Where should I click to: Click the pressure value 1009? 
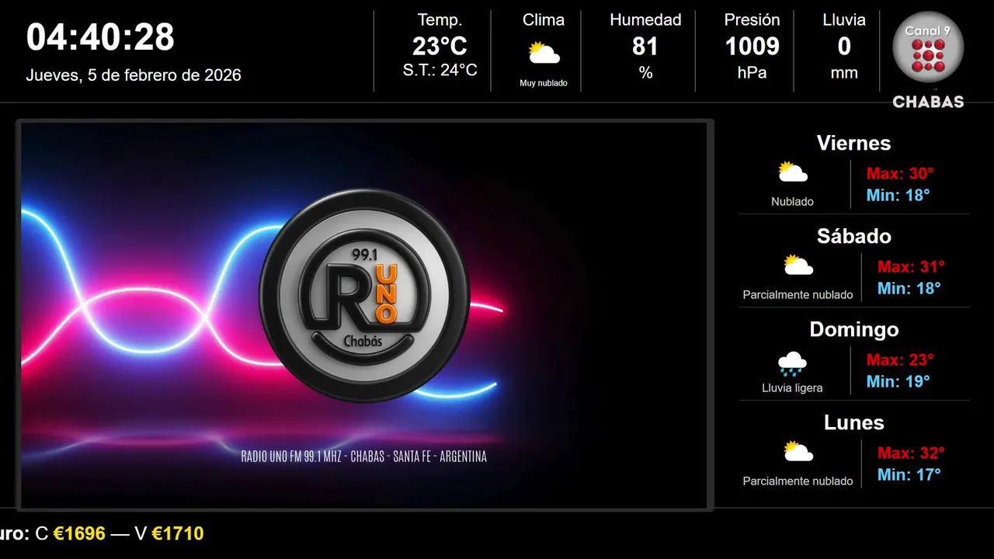[x=752, y=47]
